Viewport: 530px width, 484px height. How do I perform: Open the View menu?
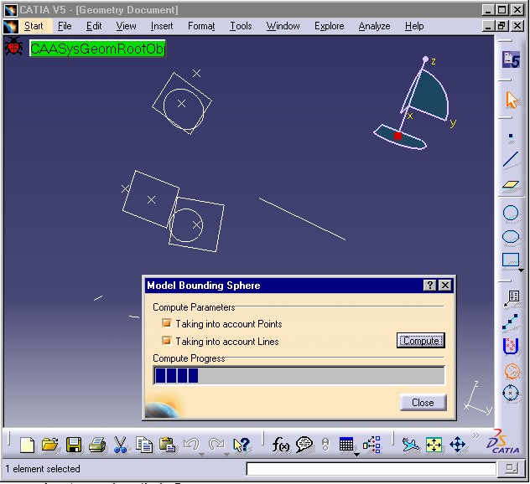(126, 26)
